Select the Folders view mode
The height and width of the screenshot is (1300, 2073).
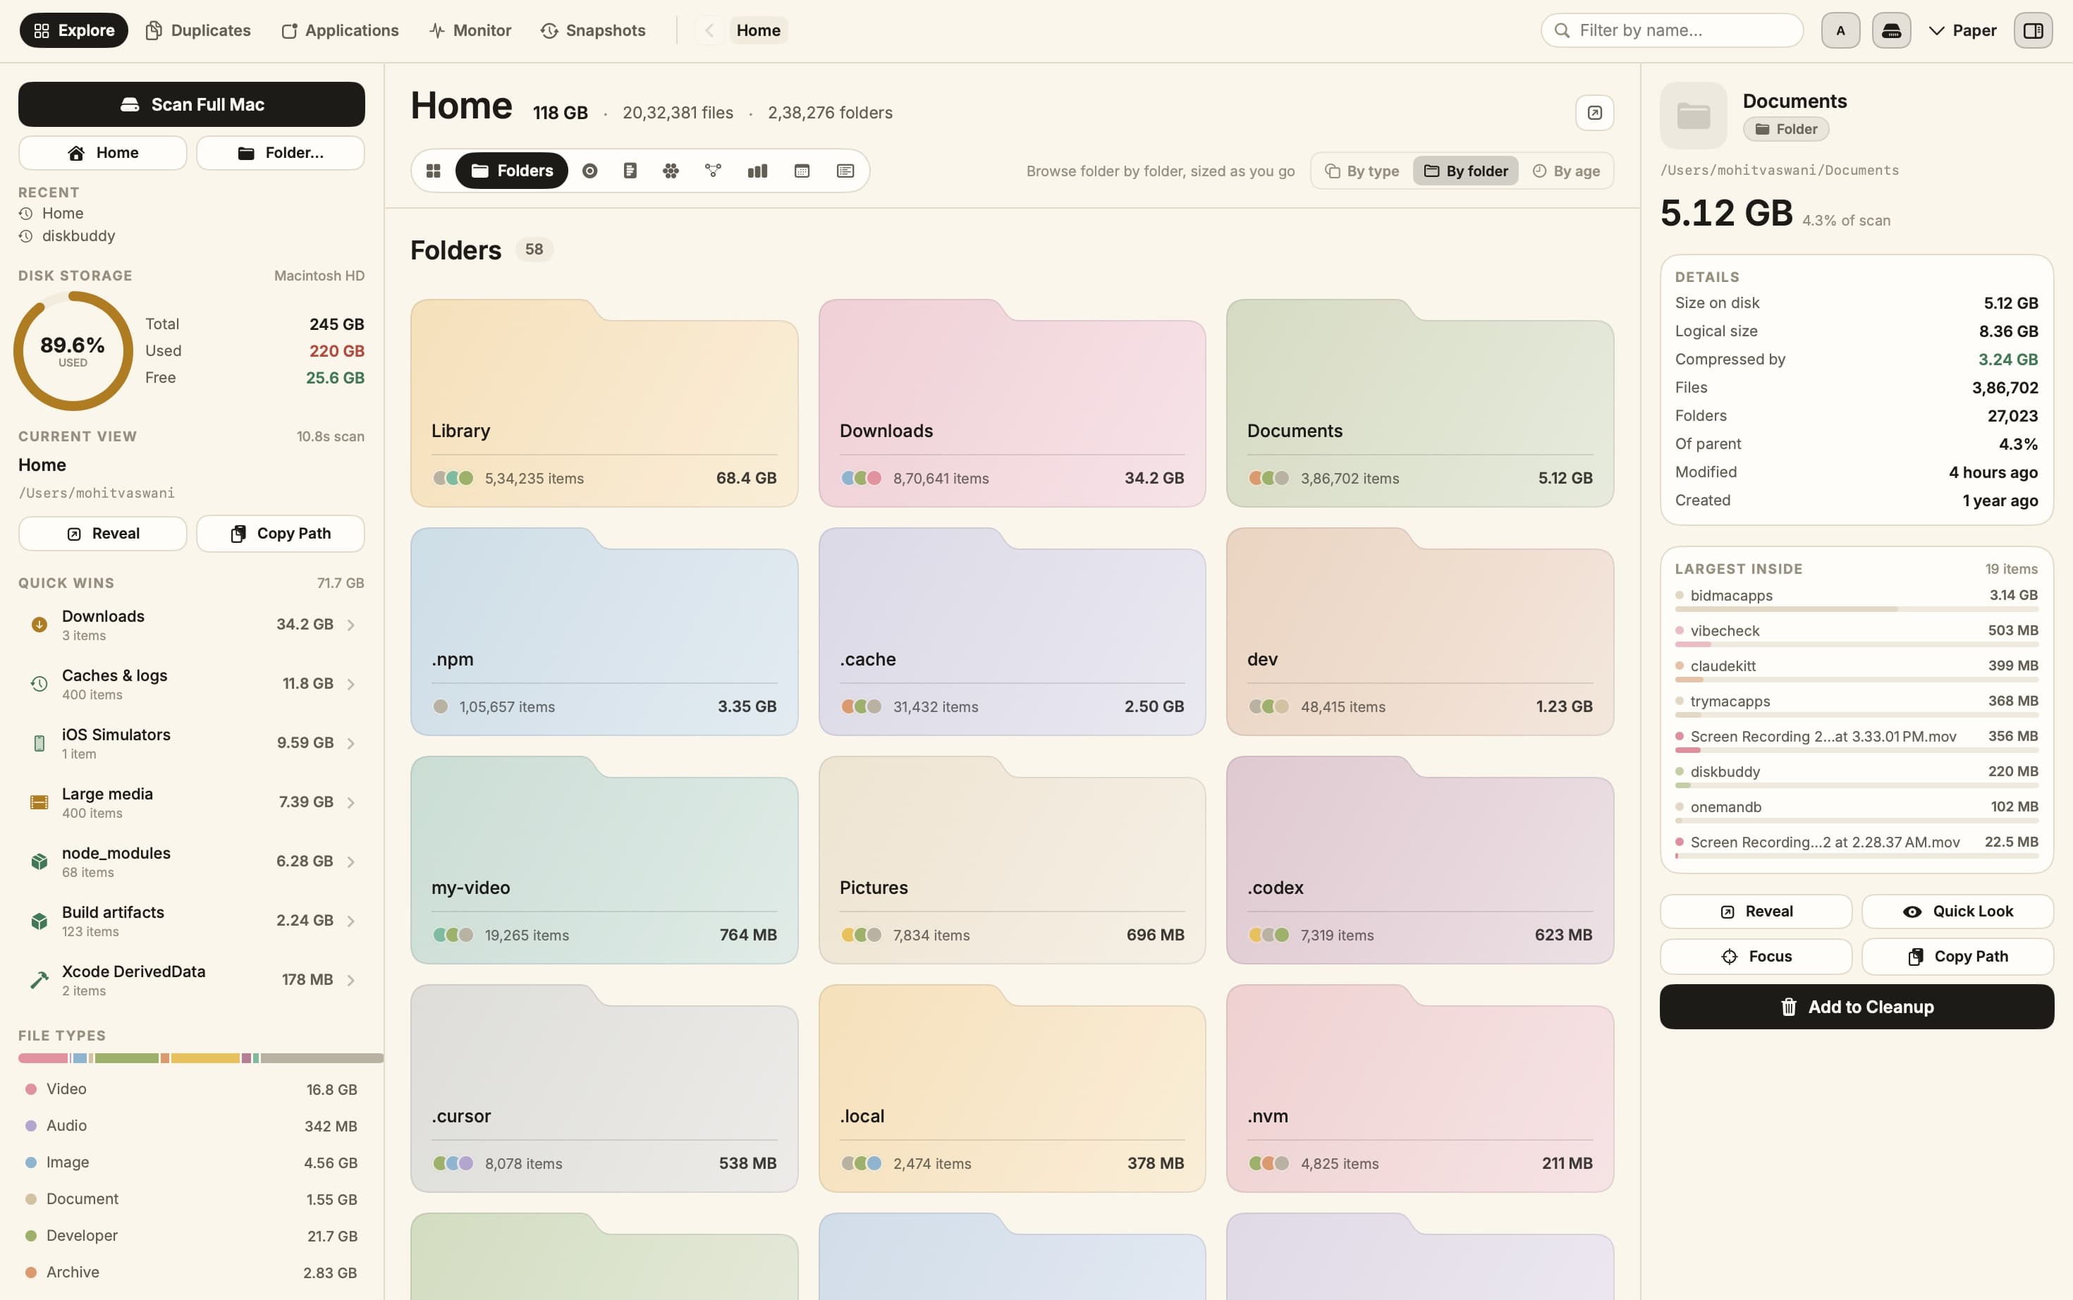click(512, 171)
